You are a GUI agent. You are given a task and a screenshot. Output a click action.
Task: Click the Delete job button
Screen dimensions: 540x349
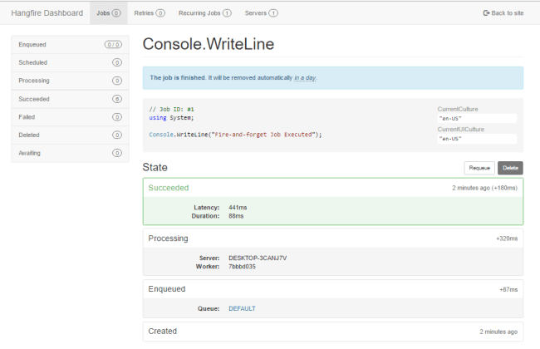[x=510, y=168]
